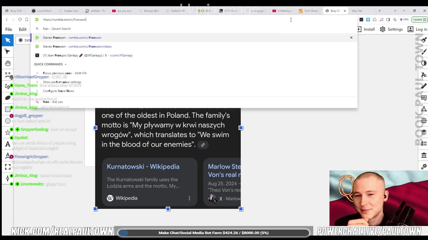
Task: Click the Log in button
Action: click(x=418, y=29)
